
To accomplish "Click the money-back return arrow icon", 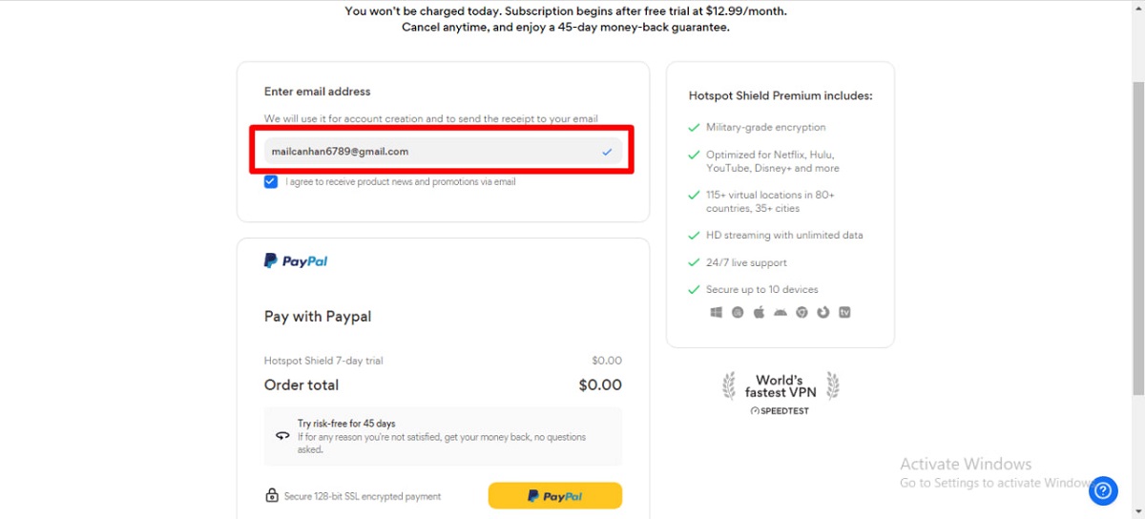I will pos(282,435).
